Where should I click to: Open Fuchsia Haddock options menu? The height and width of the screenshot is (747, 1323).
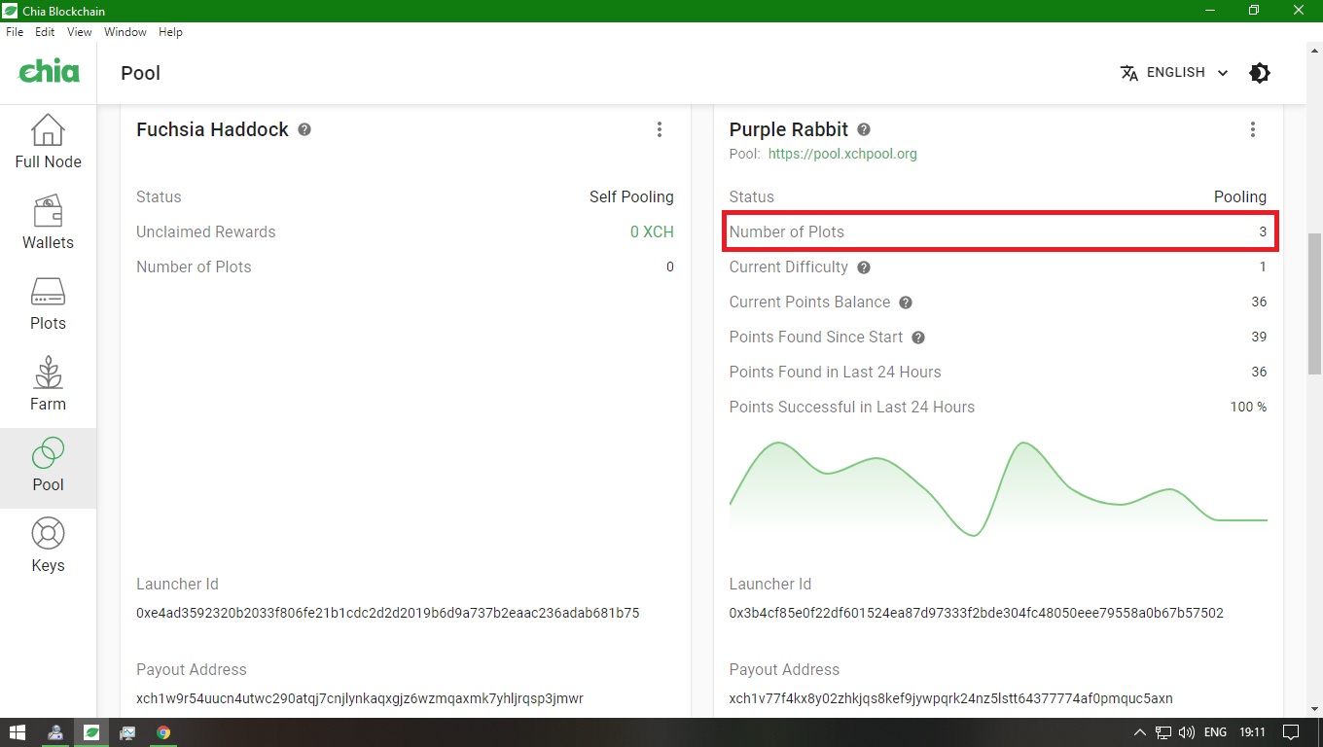pyautogui.click(x=660, y=129)
